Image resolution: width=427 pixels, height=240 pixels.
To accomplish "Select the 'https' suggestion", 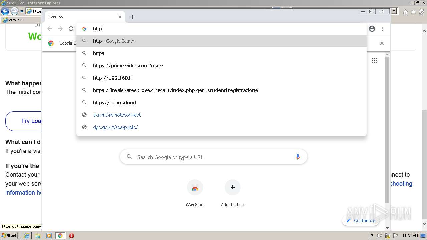I will (x=222, y=53).
